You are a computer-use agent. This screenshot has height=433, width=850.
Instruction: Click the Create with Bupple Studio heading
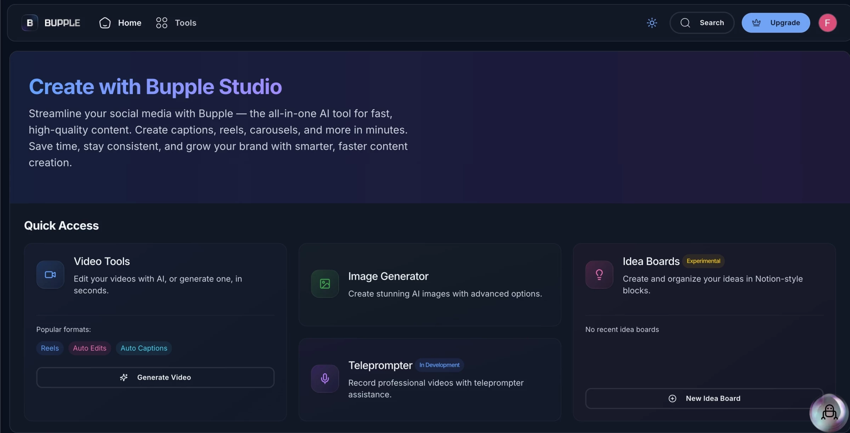click(155, 87)
